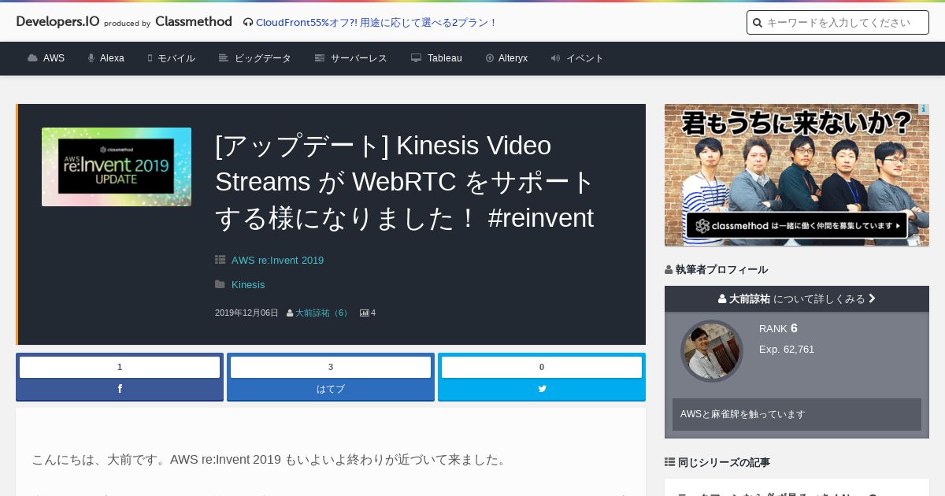The height and width of the screenshot is (496, 945).
Task: Open the re:Invent 2019 UPDATE article thumbnail
Action: click(x=117, y=167)
